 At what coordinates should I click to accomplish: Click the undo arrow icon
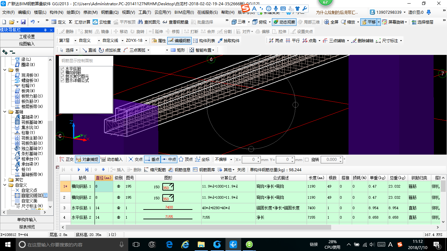click(x=33, y=22)
